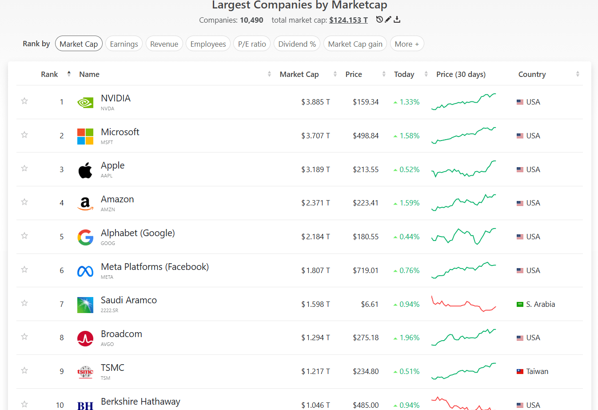Sort the Market Cap column via arrows

tap(335, 74)
